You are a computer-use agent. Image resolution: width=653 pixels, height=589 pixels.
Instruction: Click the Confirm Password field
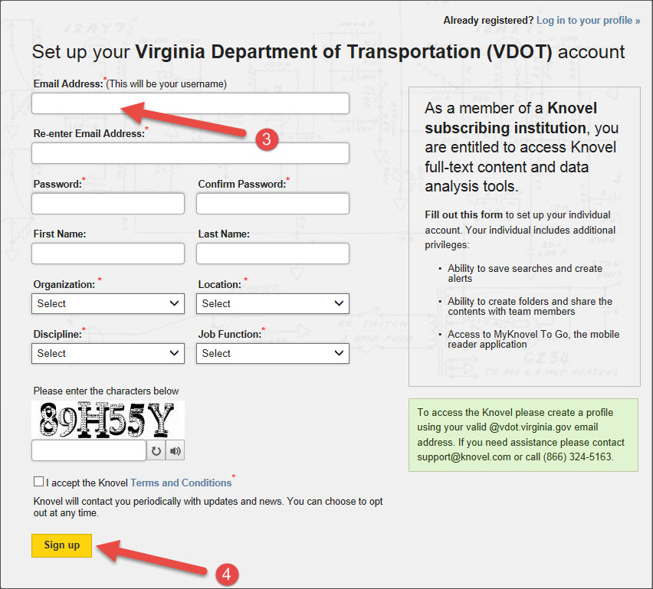point(272,203)
